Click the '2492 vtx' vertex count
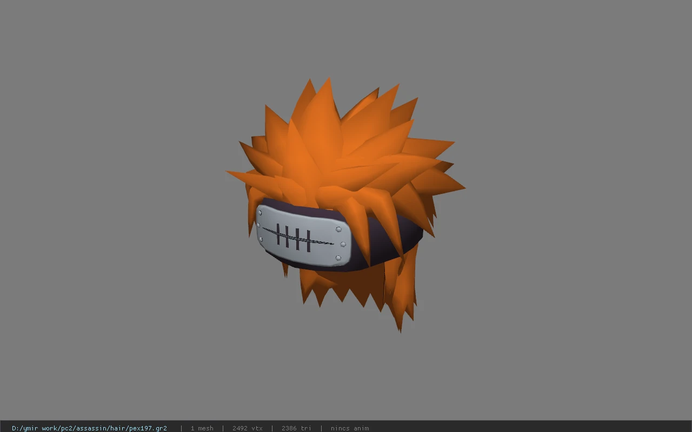This screenshot has width=692, height=432. tap(247, 428)
